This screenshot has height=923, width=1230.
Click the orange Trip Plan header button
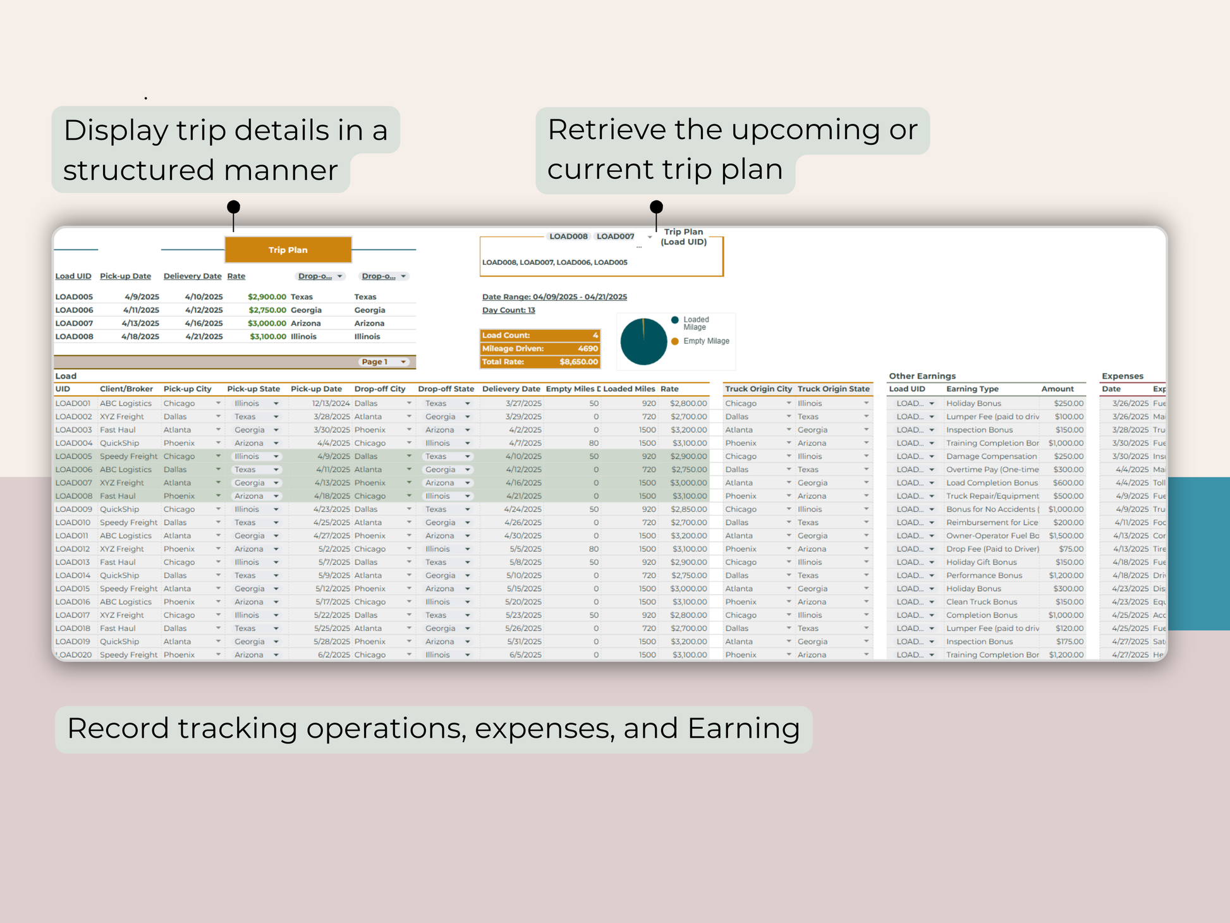point(288,250)
